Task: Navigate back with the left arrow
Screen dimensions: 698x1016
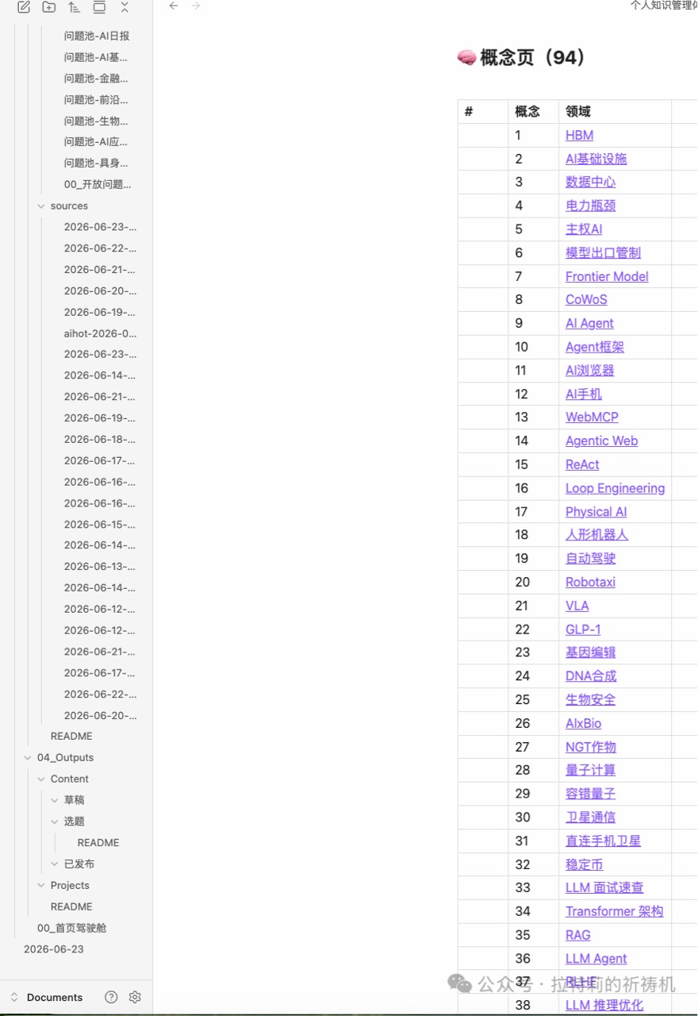Action: [174, 6]
